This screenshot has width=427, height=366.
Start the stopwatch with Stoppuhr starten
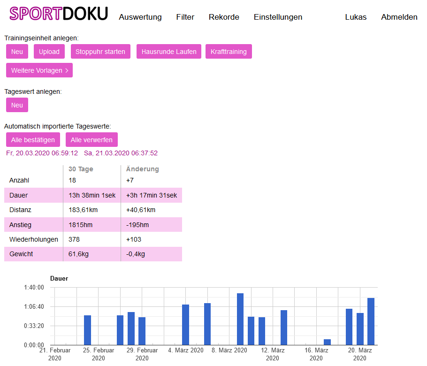click(100, 52)
